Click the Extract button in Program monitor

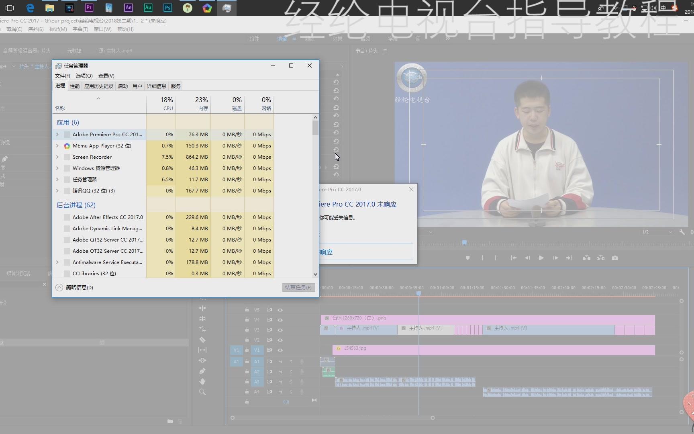601,258
